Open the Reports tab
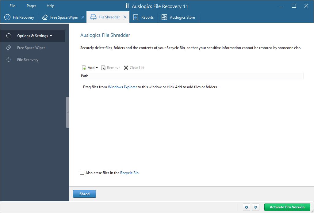 coord(144,17)
